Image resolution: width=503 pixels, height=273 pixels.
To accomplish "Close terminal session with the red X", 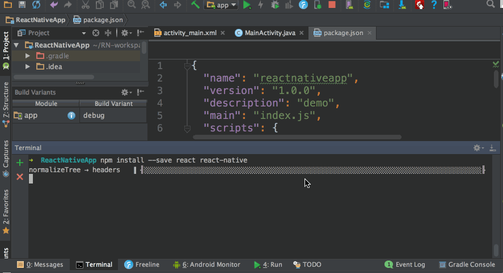I will pos(20,177).
